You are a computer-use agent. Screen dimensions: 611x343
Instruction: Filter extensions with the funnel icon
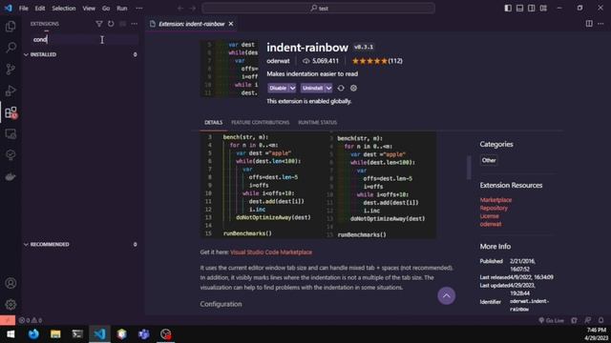99,24
